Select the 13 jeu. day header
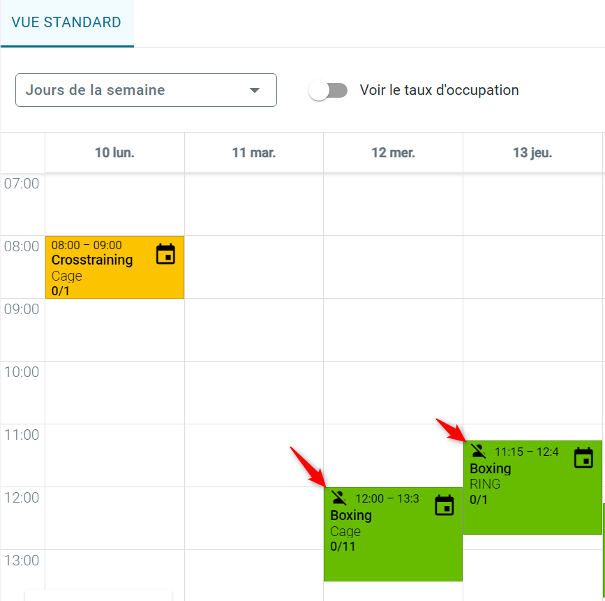The width and height of the screenshot is (605, 601). [x=532, y=152]
